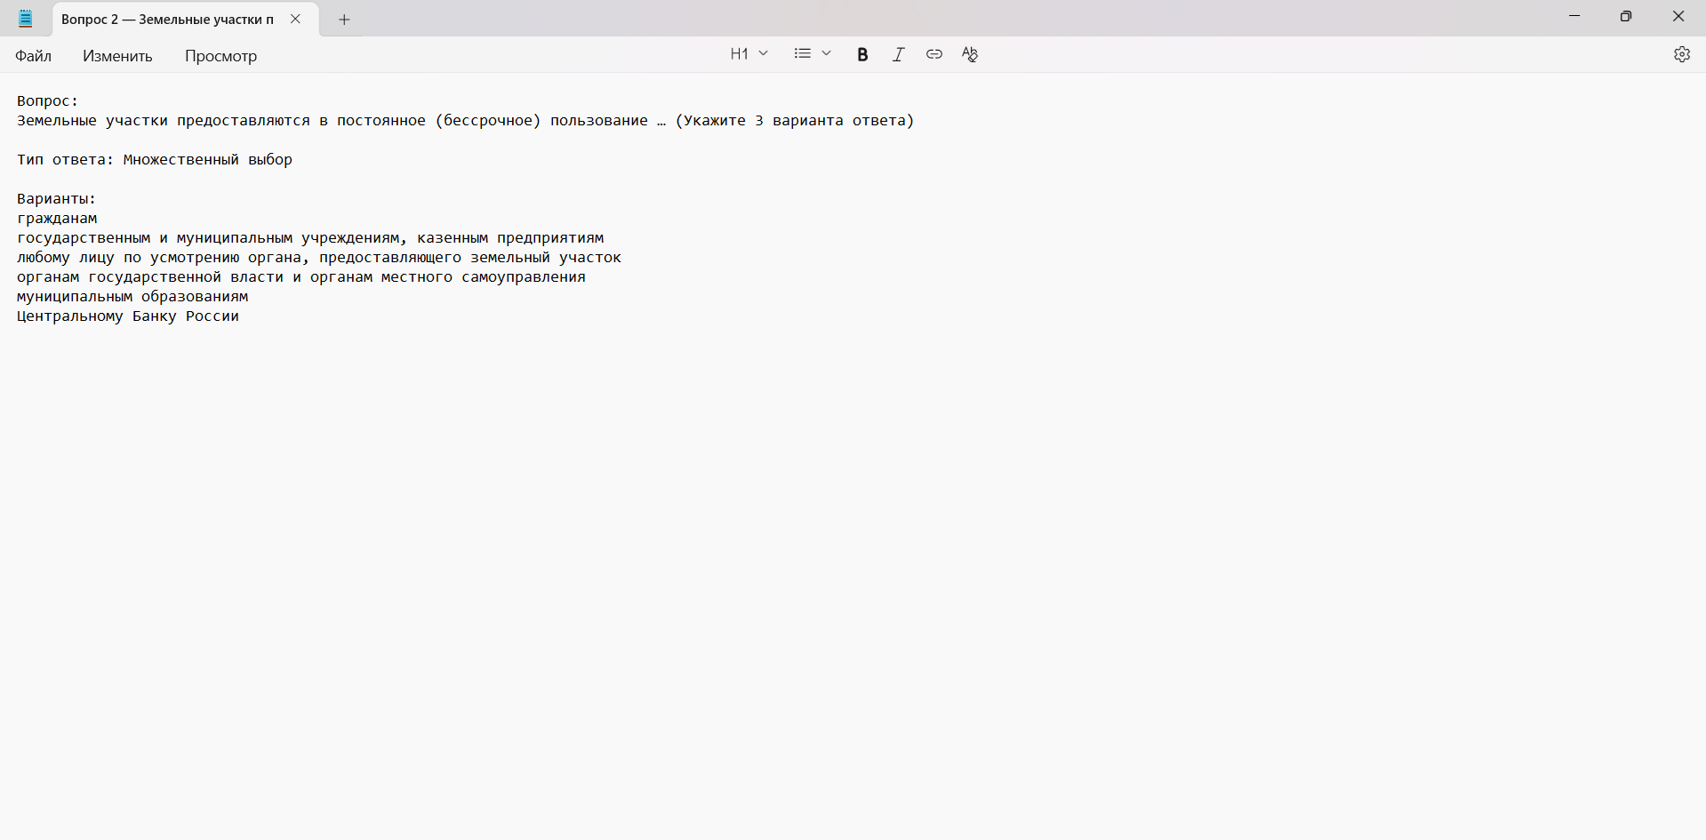Restore down the application window

coord(1626,16)
